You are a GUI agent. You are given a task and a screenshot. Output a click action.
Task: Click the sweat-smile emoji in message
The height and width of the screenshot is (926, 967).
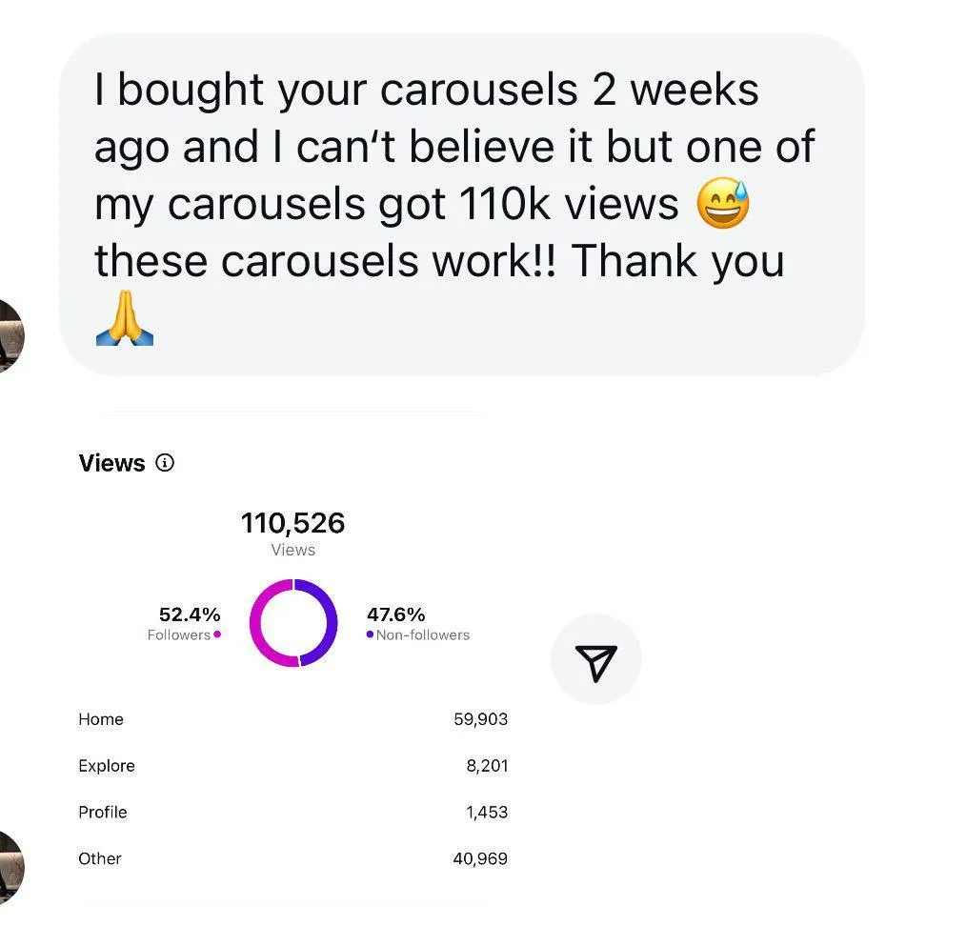pyautogui.click(x=724, y=203)
